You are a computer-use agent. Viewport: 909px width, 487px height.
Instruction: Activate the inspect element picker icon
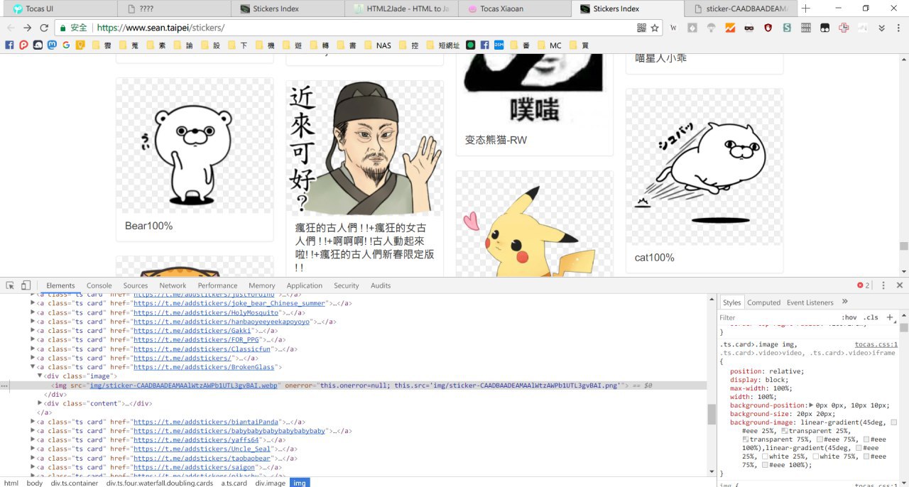[x=10, y=285]
